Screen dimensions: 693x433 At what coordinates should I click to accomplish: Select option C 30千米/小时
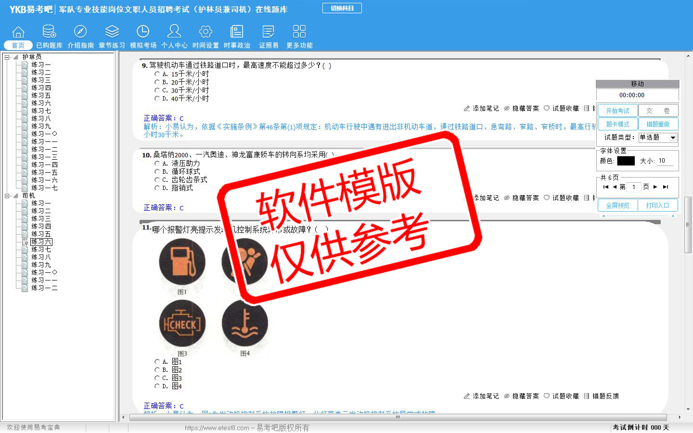point(157,90)
